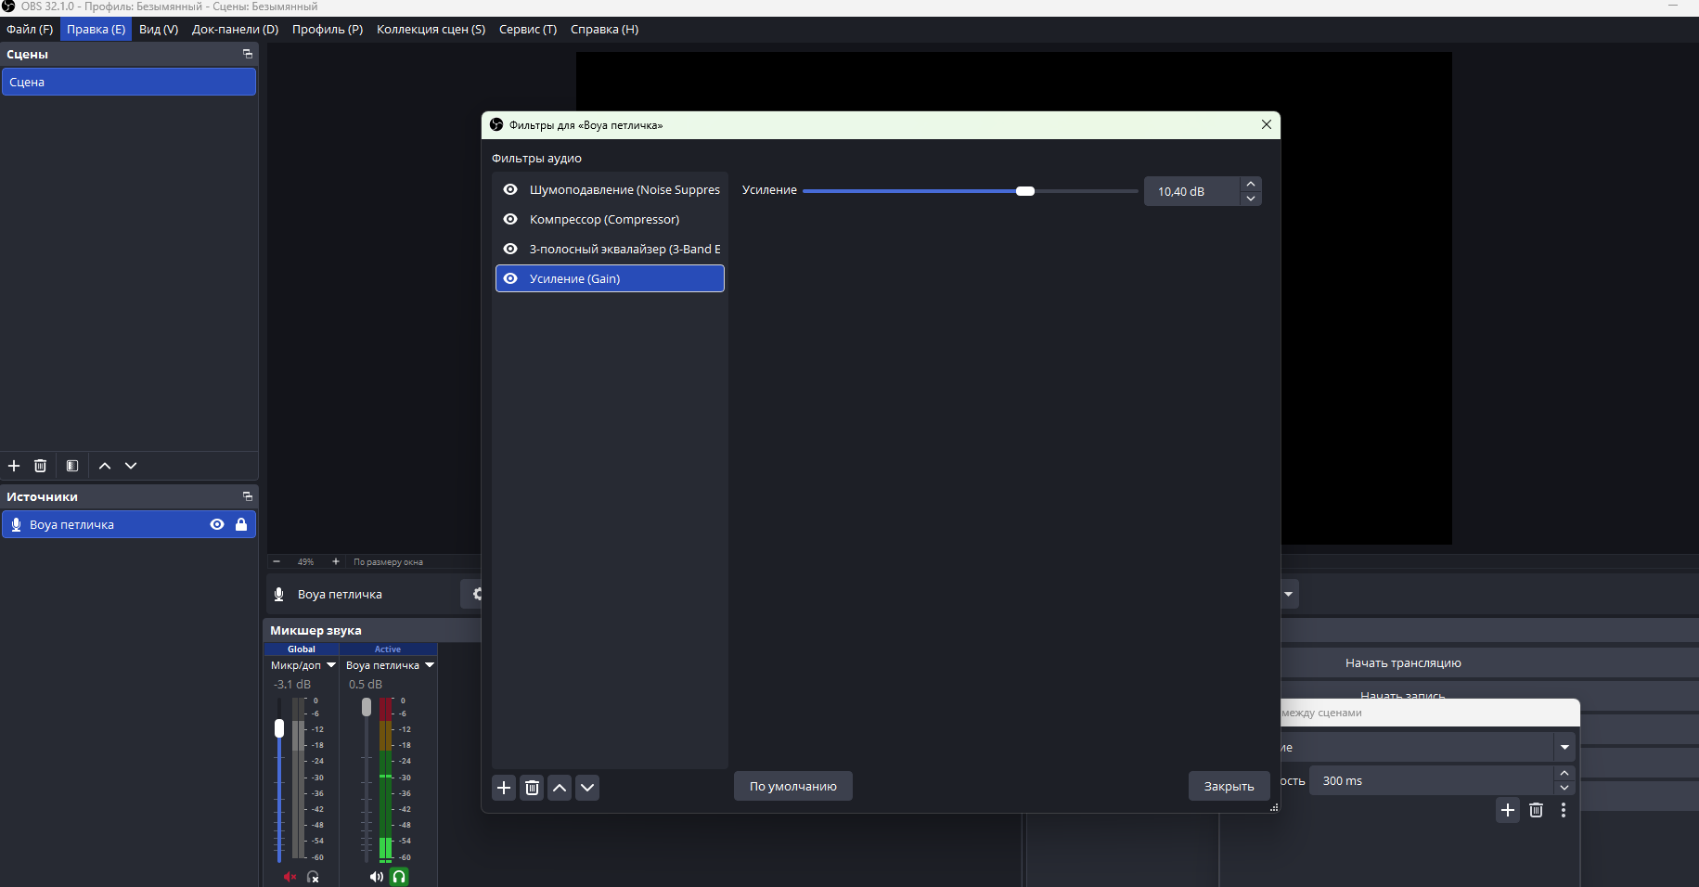Open the dropdown arrow right of the filters dialog
Screen dimensions: 1699x887
[x=1288, y=594]
